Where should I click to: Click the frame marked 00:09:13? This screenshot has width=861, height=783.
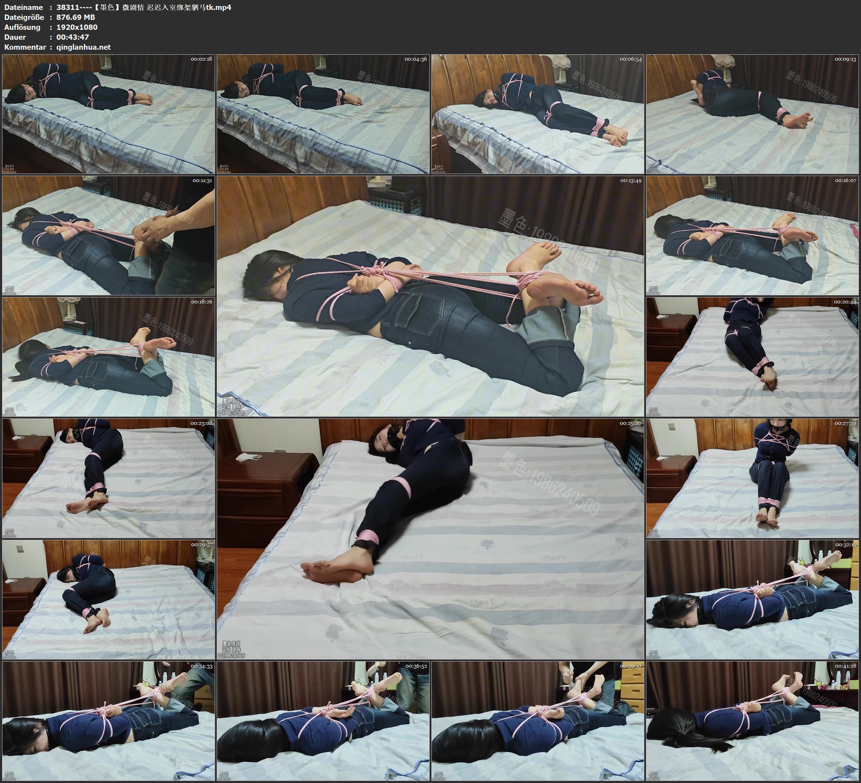tap(752, 114)
